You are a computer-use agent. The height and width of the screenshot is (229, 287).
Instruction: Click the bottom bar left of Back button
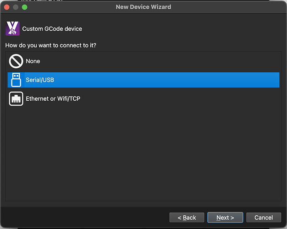point(83,218)
